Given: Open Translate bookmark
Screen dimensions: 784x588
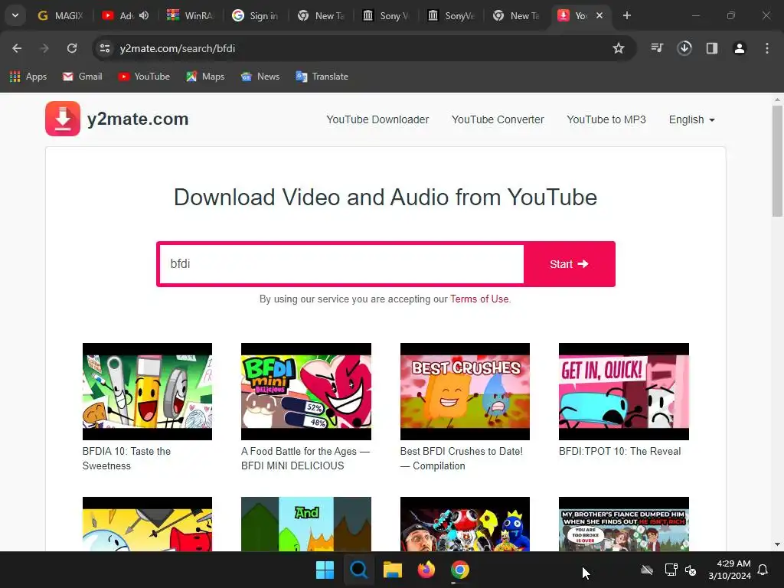Looking at the screenshot, I should point(322,77).
